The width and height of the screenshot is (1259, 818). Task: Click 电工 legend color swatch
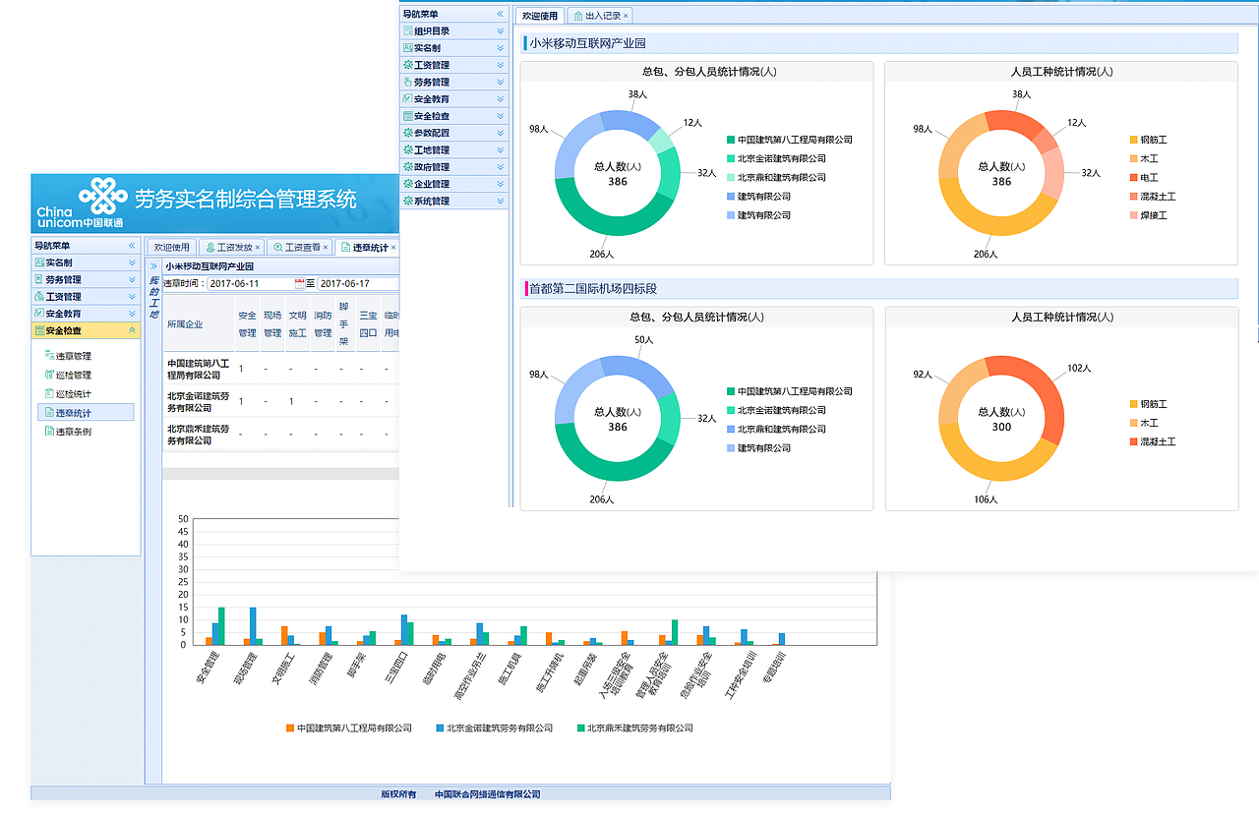coord(1133,178)
